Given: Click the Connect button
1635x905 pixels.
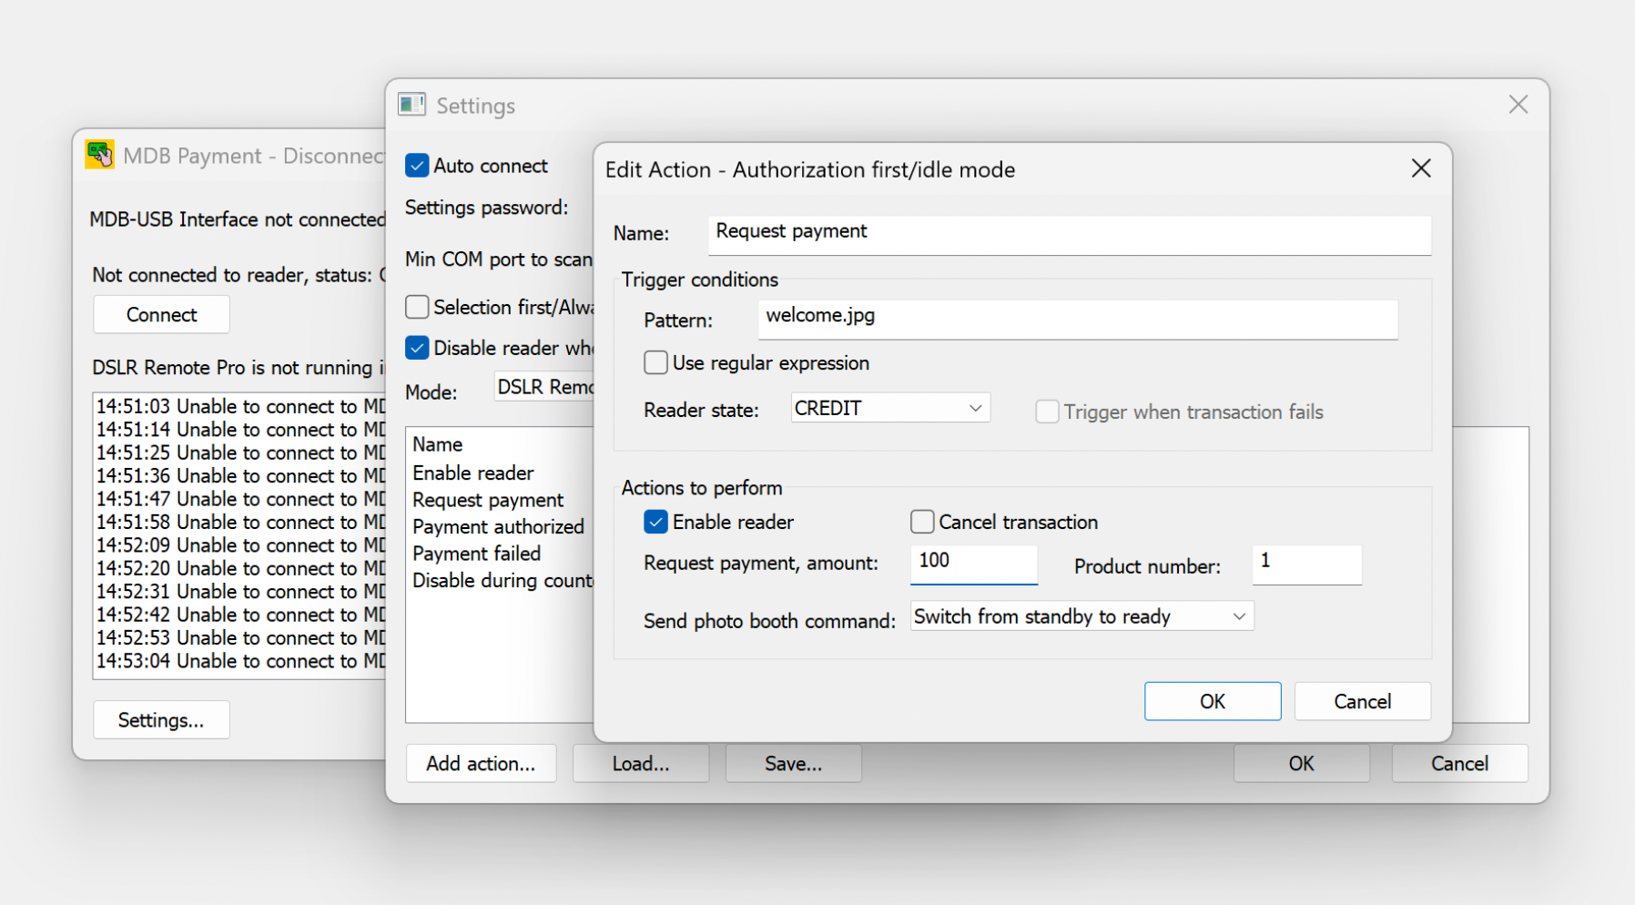Looking at the screenshot, I should 161,314.
